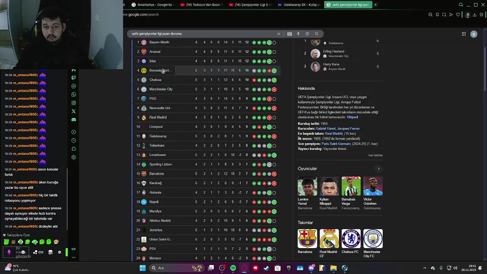Open chat settings gear icon
The height and width of the screenshot is (274, 487).
pos(59,252)
